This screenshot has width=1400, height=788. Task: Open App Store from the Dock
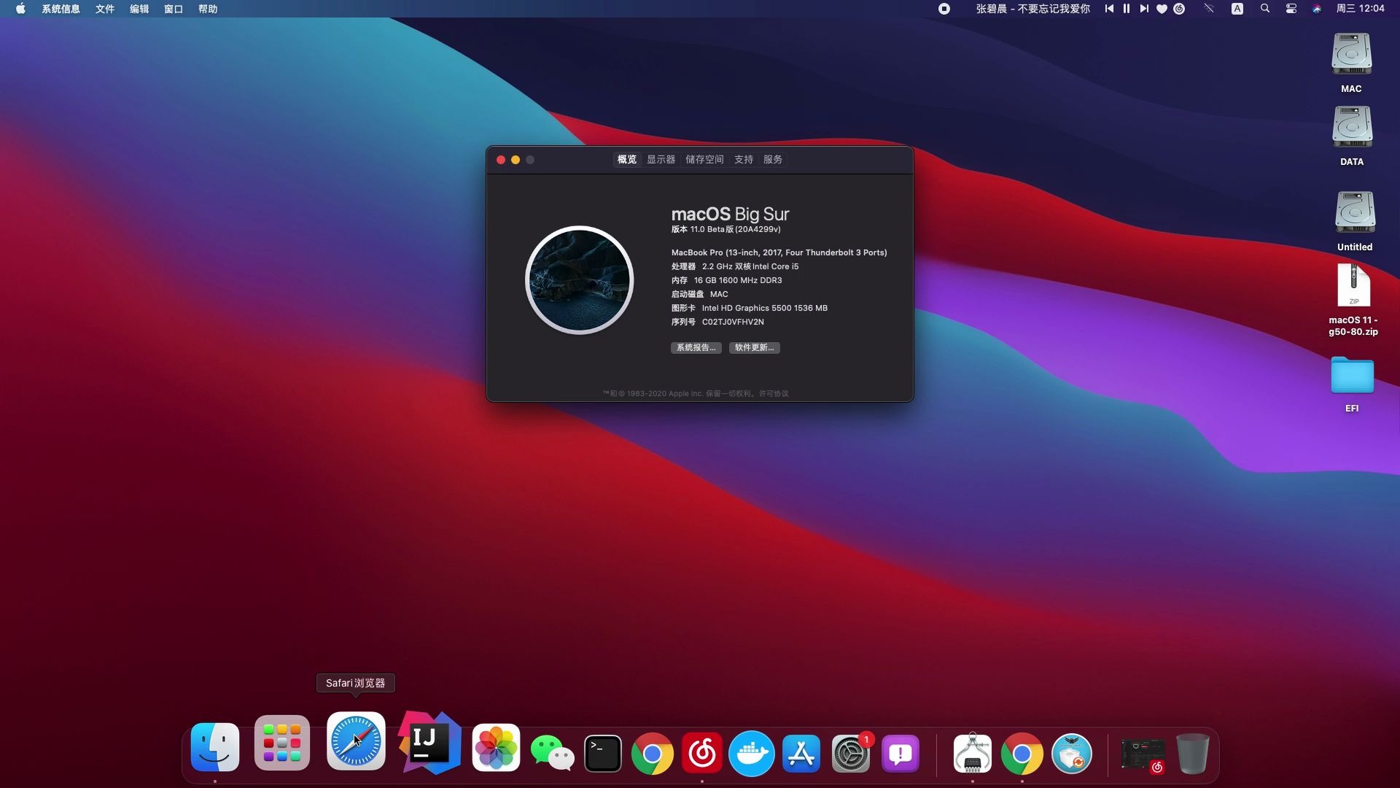(801, 753)
